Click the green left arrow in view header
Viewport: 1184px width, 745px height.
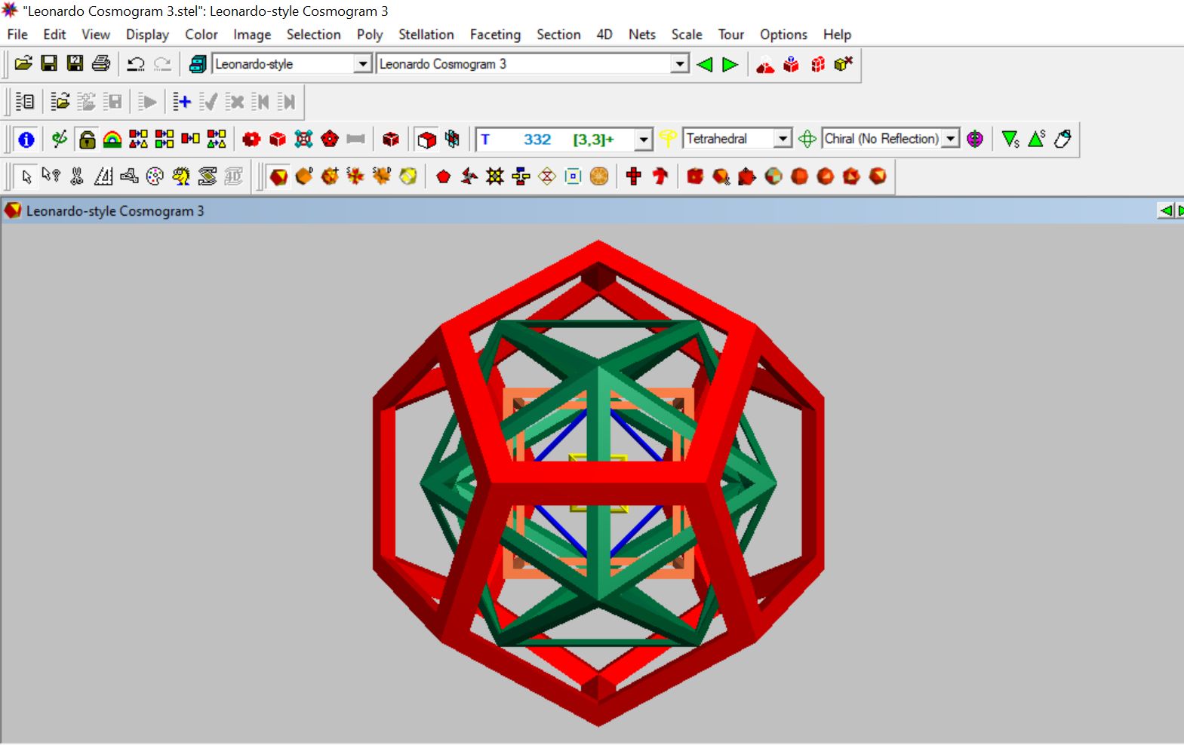[x=1166, y=210]
